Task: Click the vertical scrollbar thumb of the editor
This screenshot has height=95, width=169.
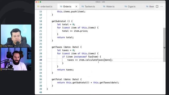Action: pyautogui.click(x=164, y=45)
